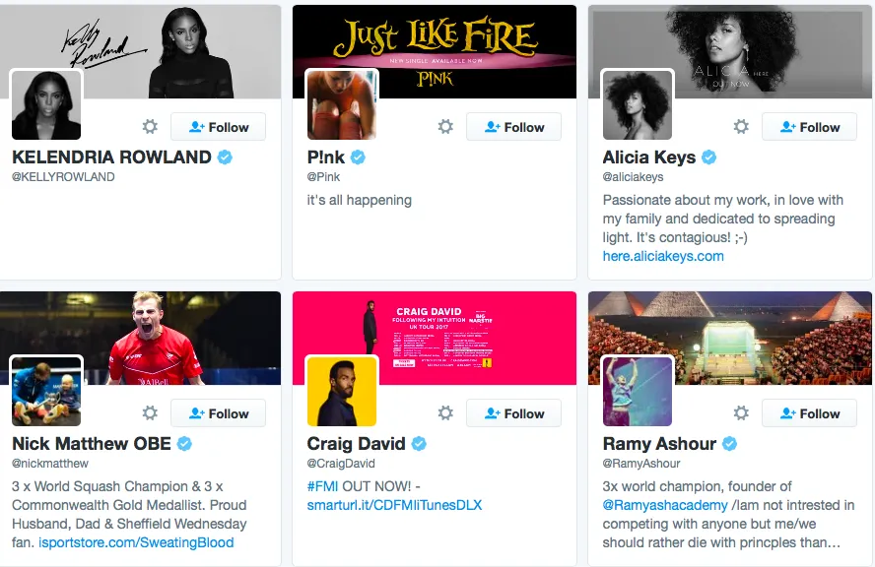The width and height of the screenshot is (875, 567).
Task: Click gear icon on Alicia Keys card
Action: [741, 127]
